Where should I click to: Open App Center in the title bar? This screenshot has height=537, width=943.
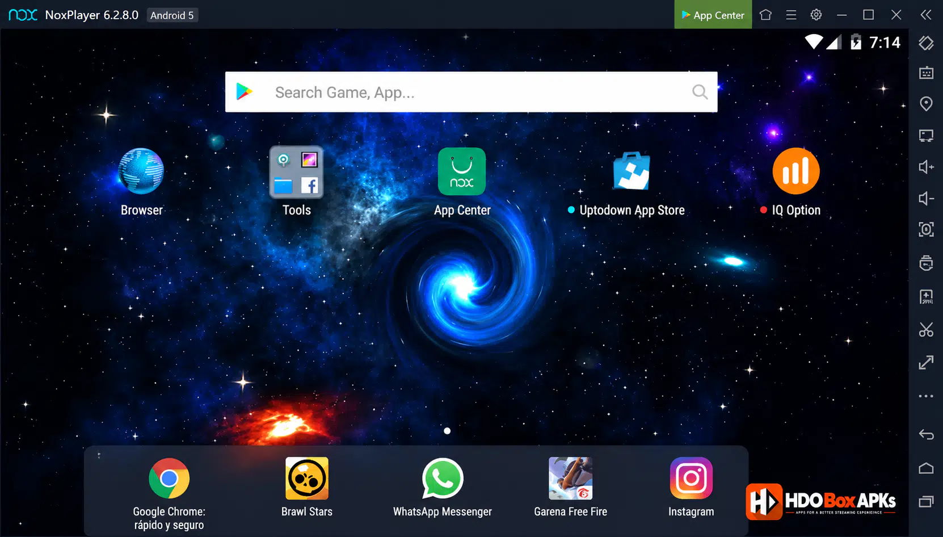(713, 15)
